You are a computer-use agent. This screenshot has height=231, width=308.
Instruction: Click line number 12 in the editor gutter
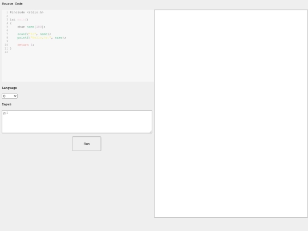[6, 52]
